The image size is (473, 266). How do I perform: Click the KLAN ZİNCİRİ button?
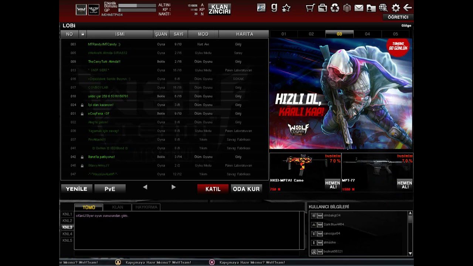[220, 9]
